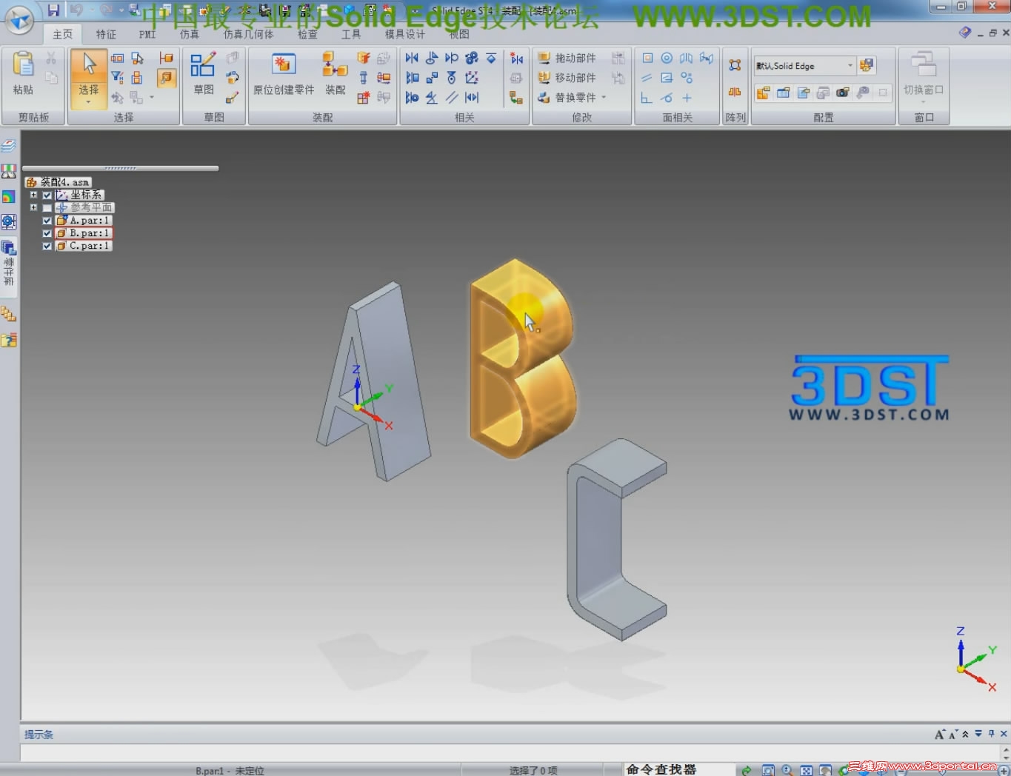Image resolution: width=1011 pixels, height=776 pixels.
Task: Expand the 参考平面 tree node
Action: click(x=33, y=208)
